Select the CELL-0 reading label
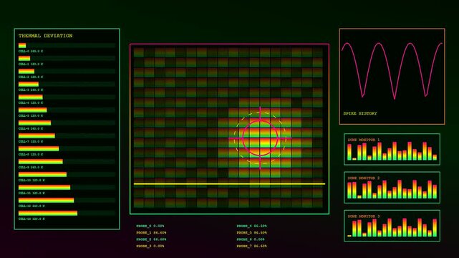 31,52
